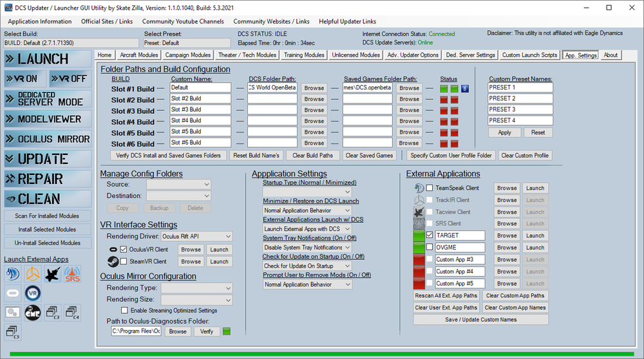Viewport: 644px width, 359px height.
Task: Open the gears custom app icon
Action: pyautogui.click(x=13, y=313)
